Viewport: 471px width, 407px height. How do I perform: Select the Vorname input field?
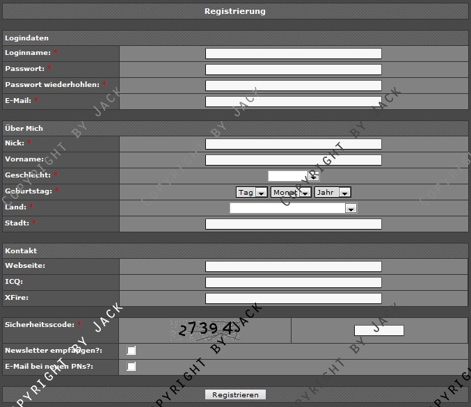tap(293, 160)
